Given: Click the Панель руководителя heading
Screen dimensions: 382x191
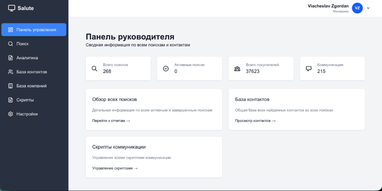Looking at the screenshot, I should click(130, 37).
